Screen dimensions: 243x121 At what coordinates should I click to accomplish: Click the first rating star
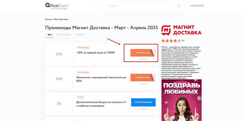pyautogui.click(x=163, y=41)
